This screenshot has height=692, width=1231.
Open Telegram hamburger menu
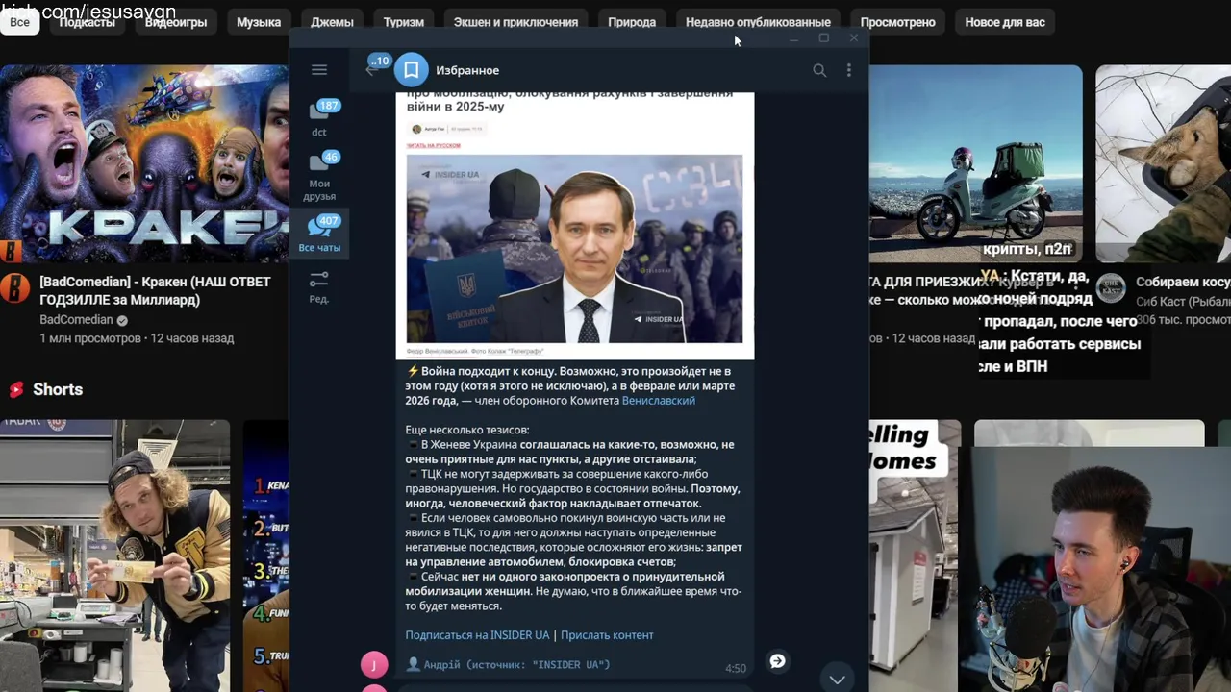[x=319, y=70]
